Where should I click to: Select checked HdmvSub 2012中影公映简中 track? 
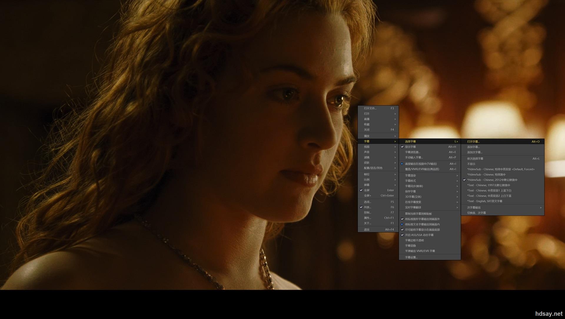tap(503, 180)
